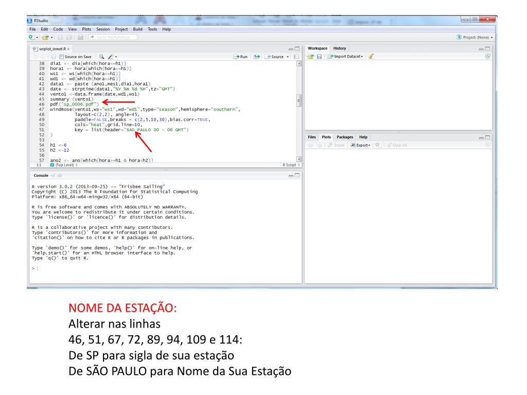The image size is (527, 395).
Task: Open the File menu
Action: 32,29
